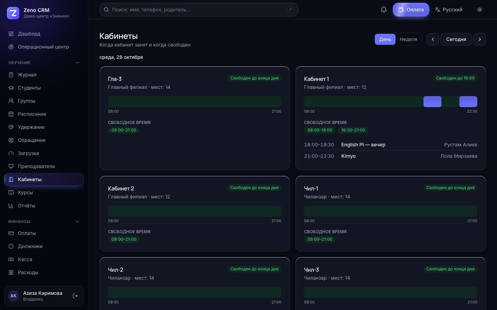Open the Kimyo lesson row

click(390, 156)
